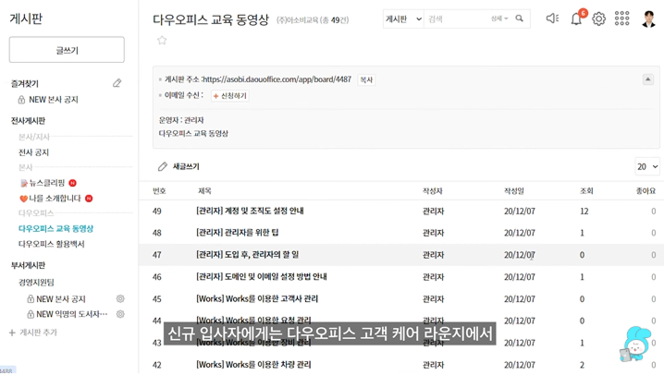Open post Works를 이용한 차량 관리
The image size is (664, 375).
[x=253, y=365]
